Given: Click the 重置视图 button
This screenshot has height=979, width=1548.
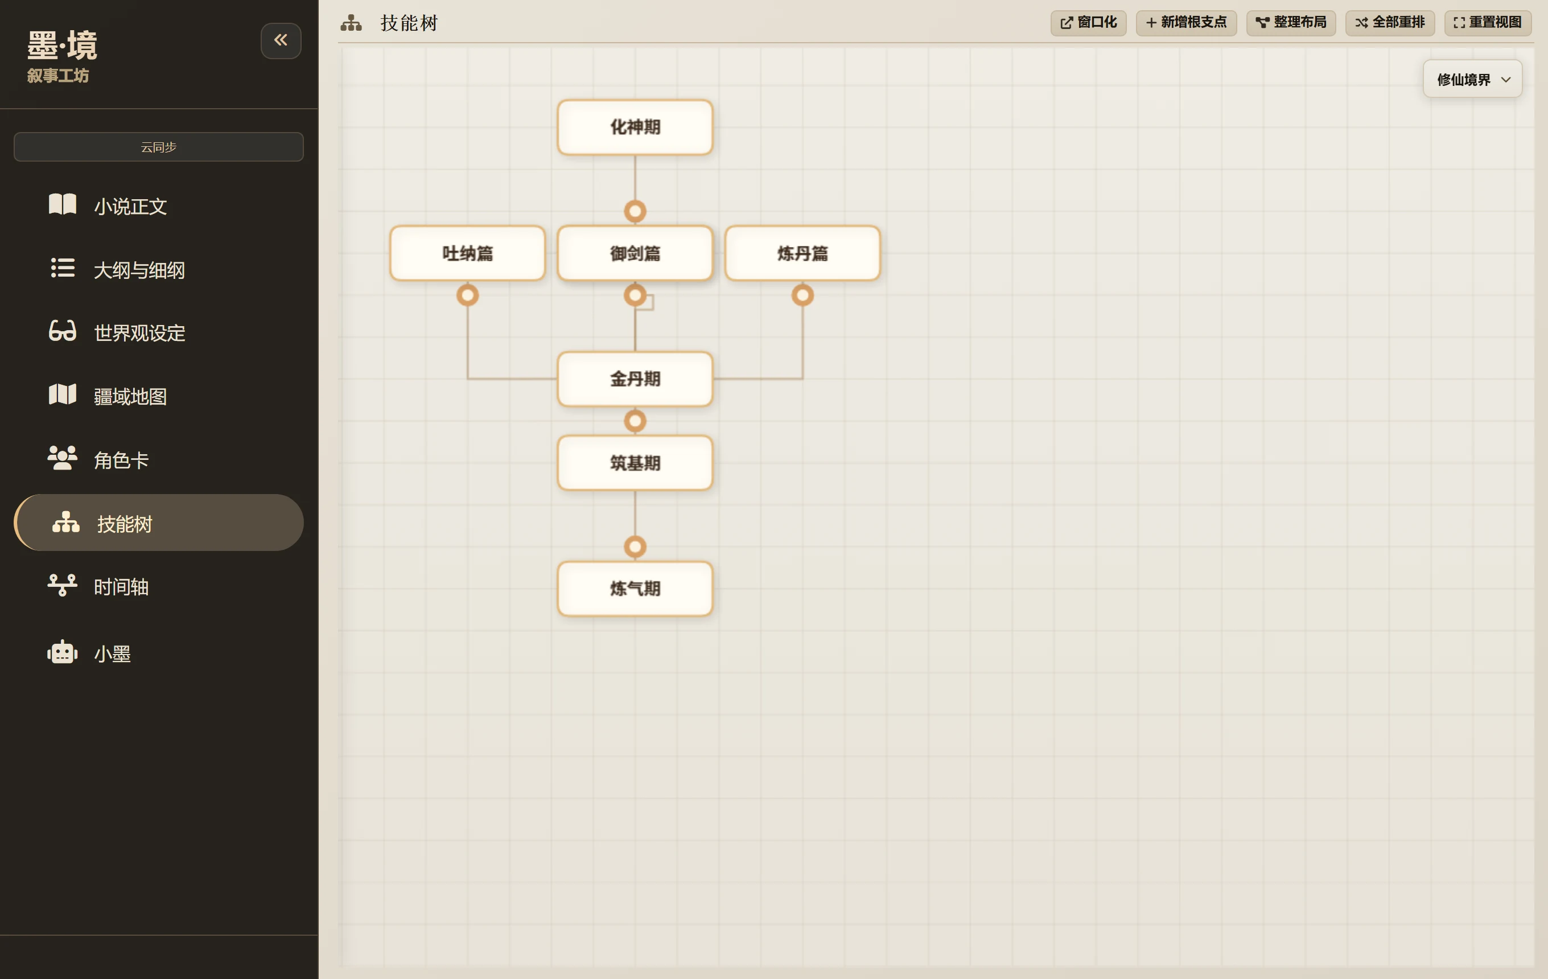Looking at the screenshot, I should click(x=1488, y=23).
